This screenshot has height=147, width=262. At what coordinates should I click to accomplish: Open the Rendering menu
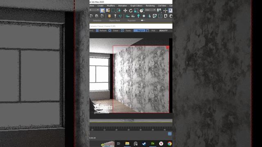(x=150, y=6)
